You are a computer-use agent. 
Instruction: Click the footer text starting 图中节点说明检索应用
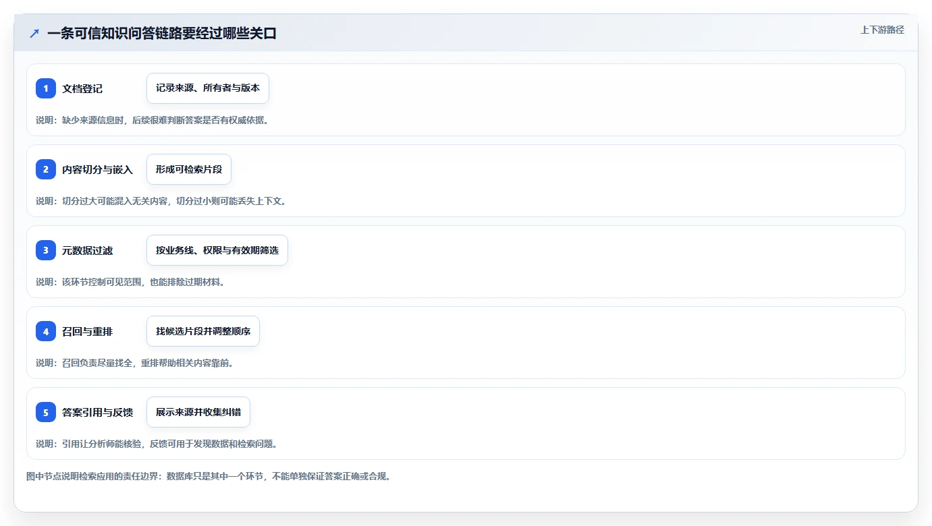pos(209,476)
